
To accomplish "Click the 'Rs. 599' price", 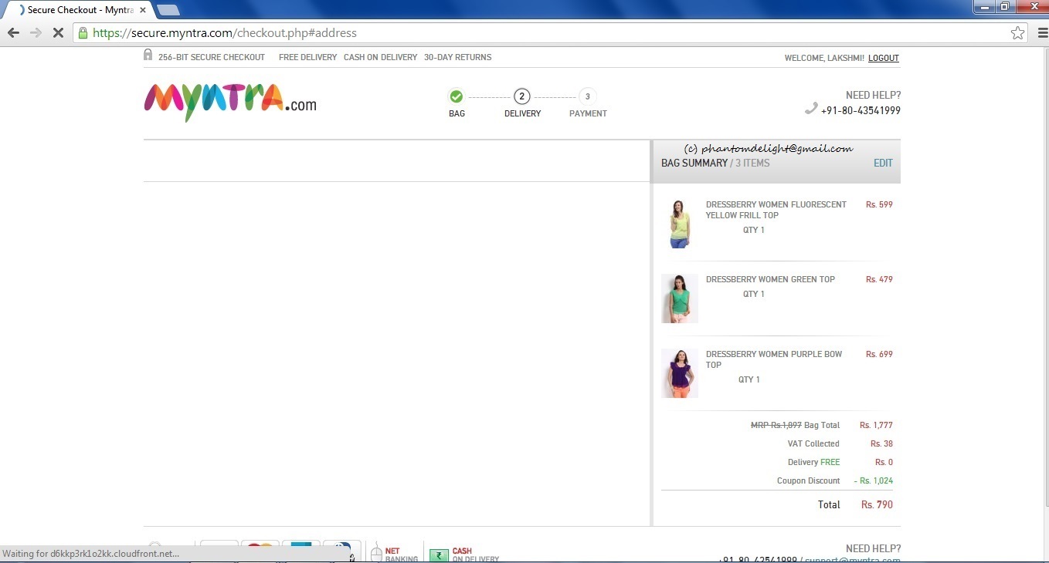I will [x=879, y=204].
